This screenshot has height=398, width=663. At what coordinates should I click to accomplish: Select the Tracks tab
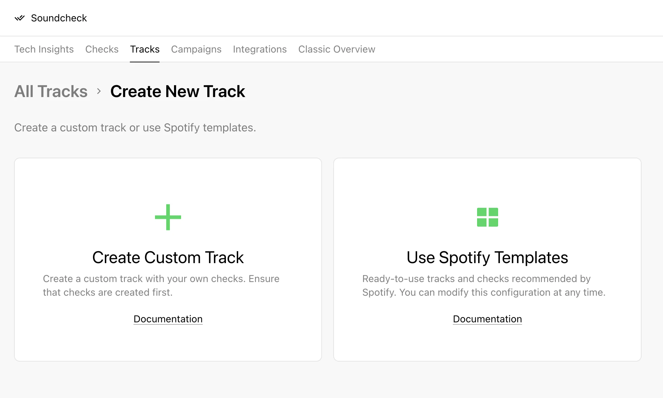[145, 49]
